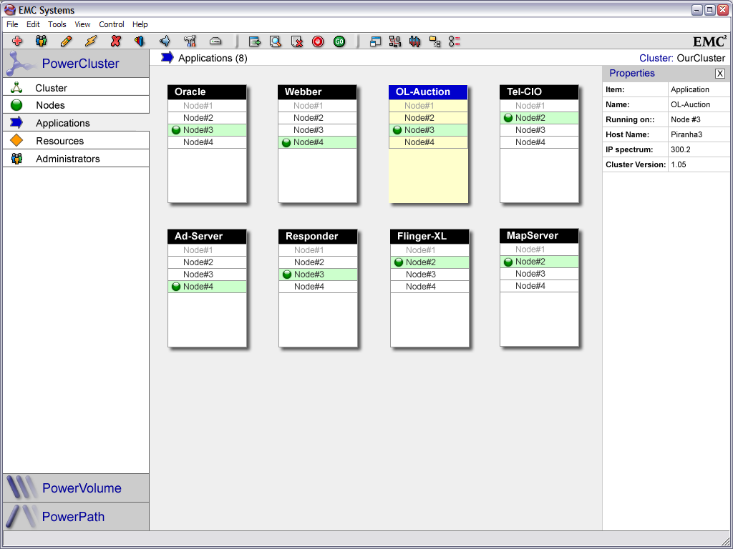The width and height of the screenshot is (733, 549).
Task: Click the EMC logo
Action: click(709, 41)
